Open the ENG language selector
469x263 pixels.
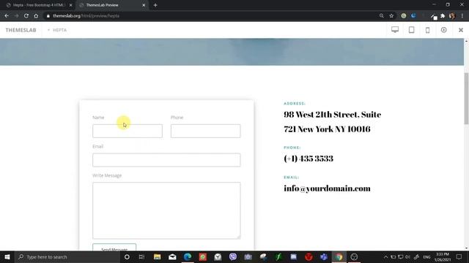(x=426, y=256)
